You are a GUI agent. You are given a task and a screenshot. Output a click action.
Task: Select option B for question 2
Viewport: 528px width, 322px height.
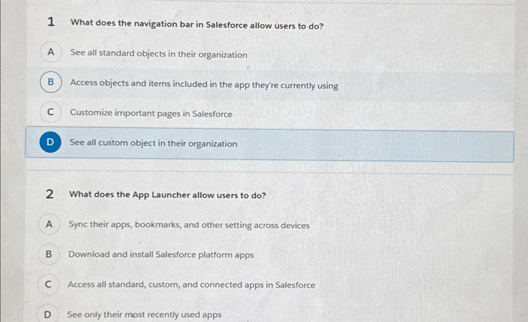pyautogui.click(x=48, y=254)
